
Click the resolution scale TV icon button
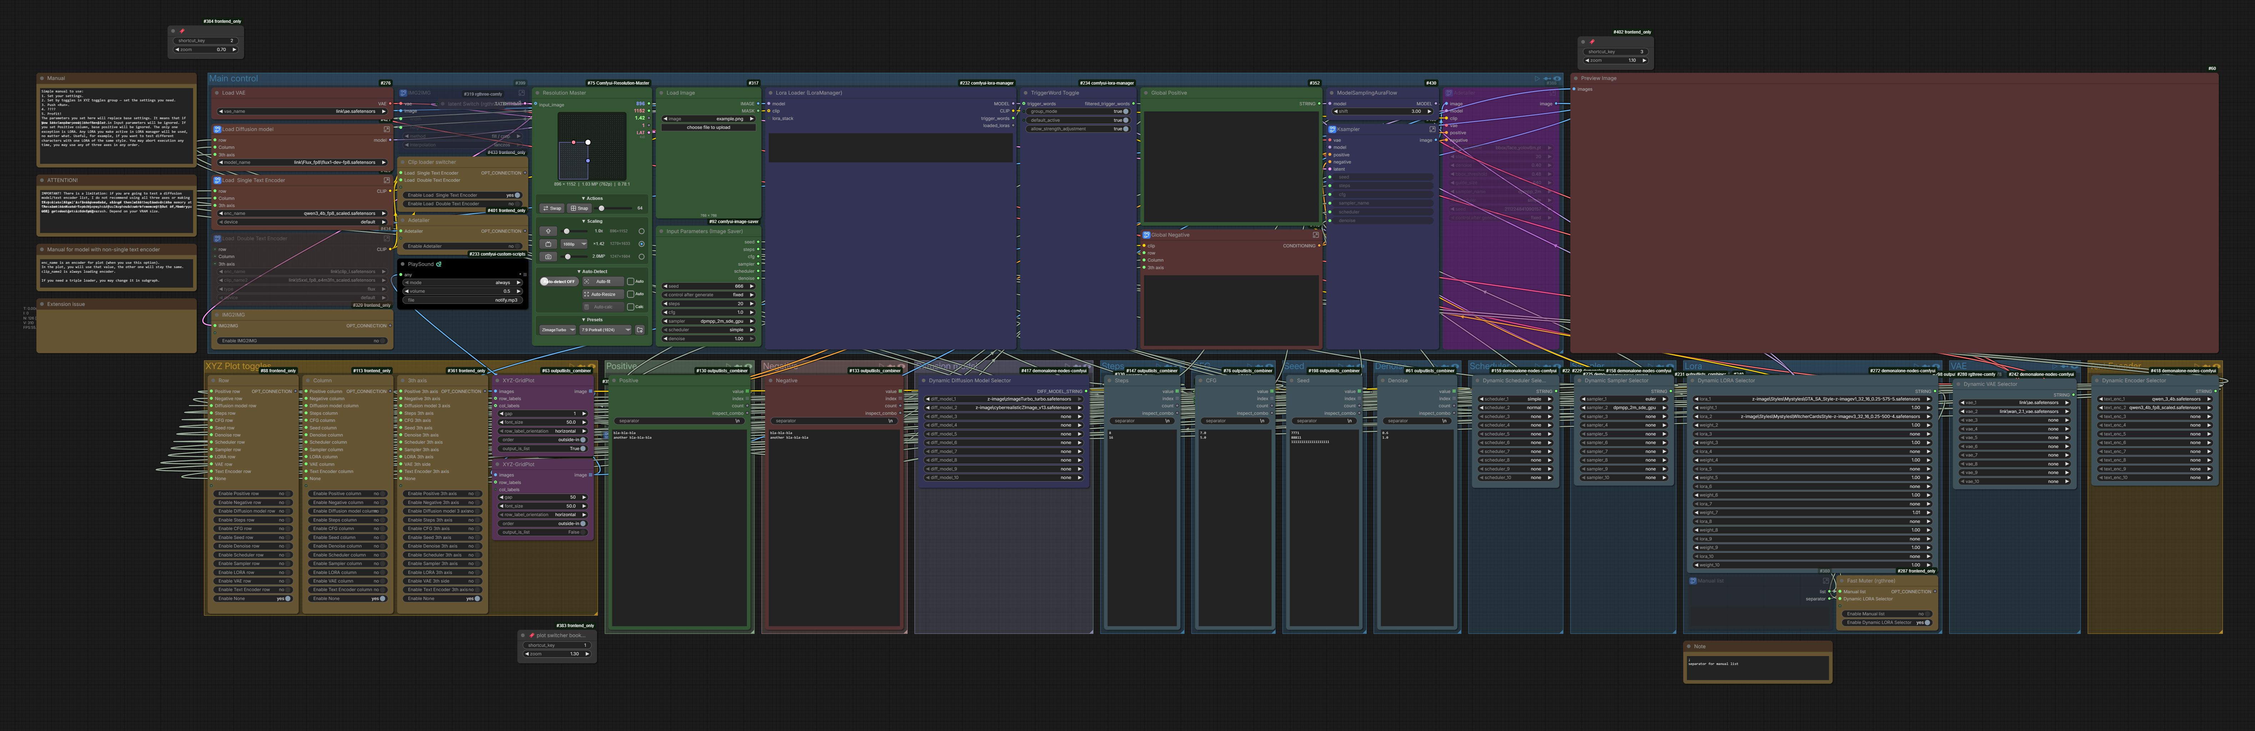click(x=548, y=244)
